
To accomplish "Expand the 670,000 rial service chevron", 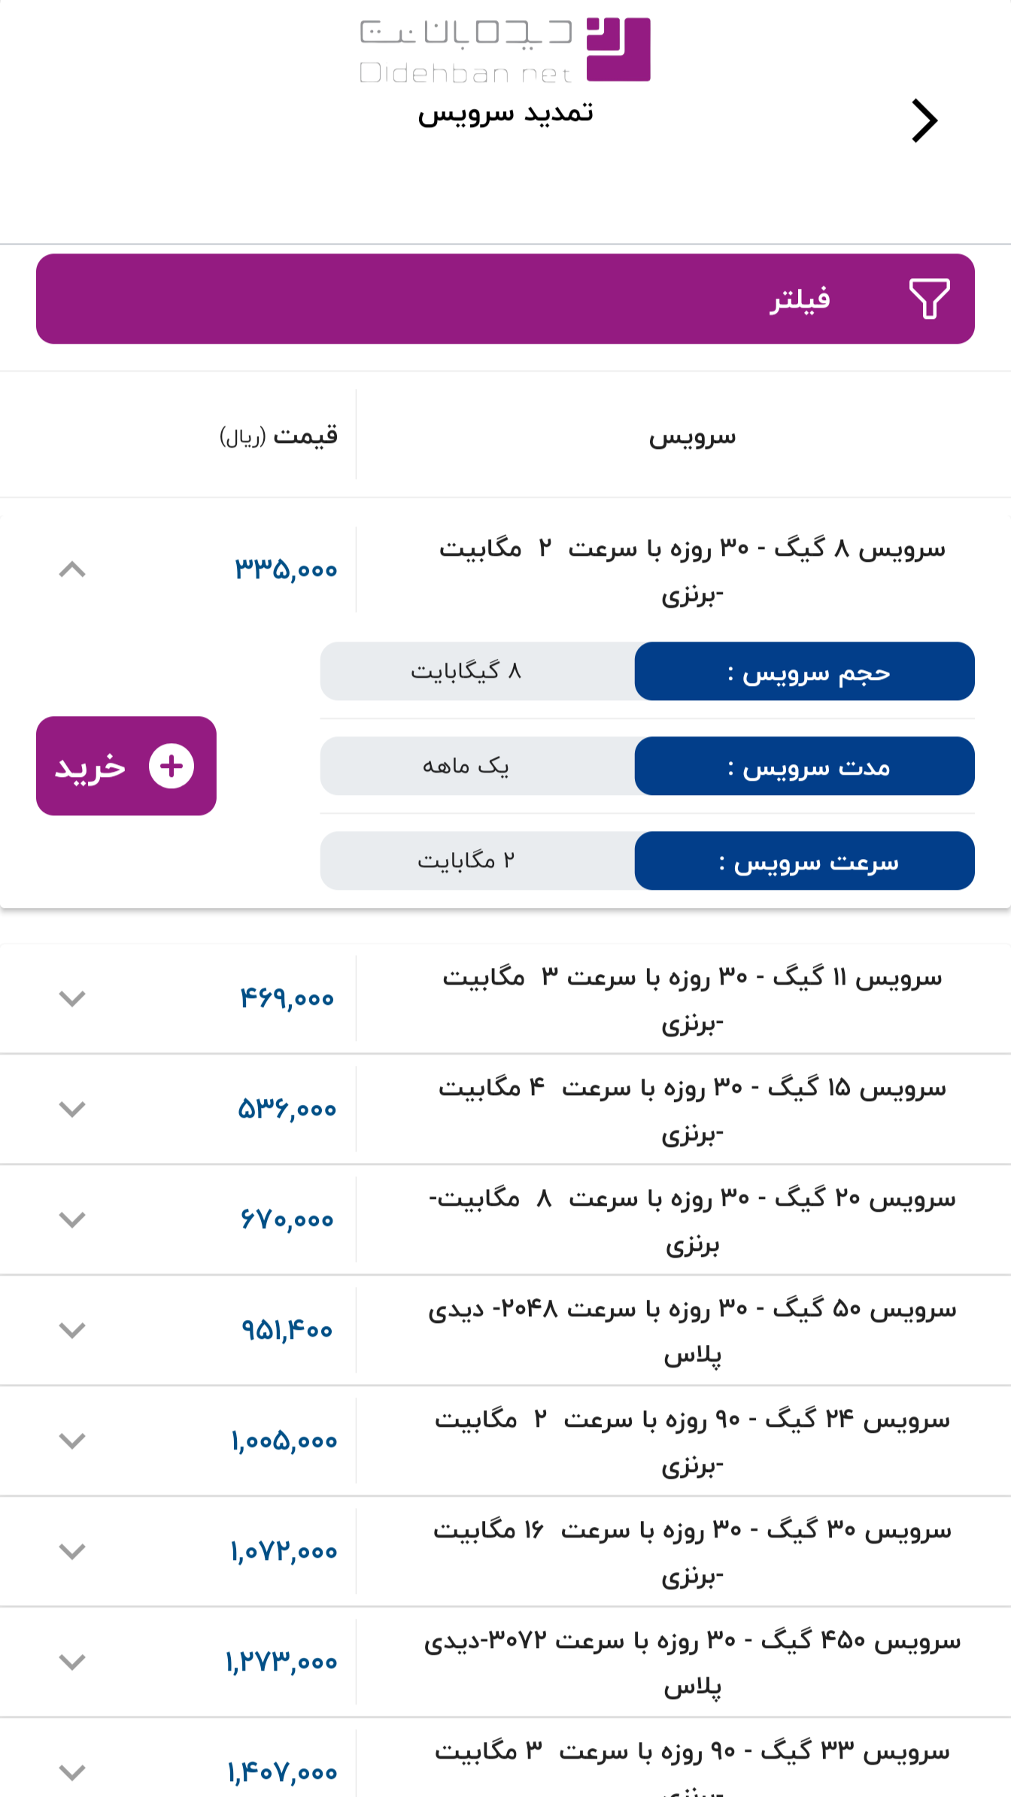I will click(x=72, y=1219).
